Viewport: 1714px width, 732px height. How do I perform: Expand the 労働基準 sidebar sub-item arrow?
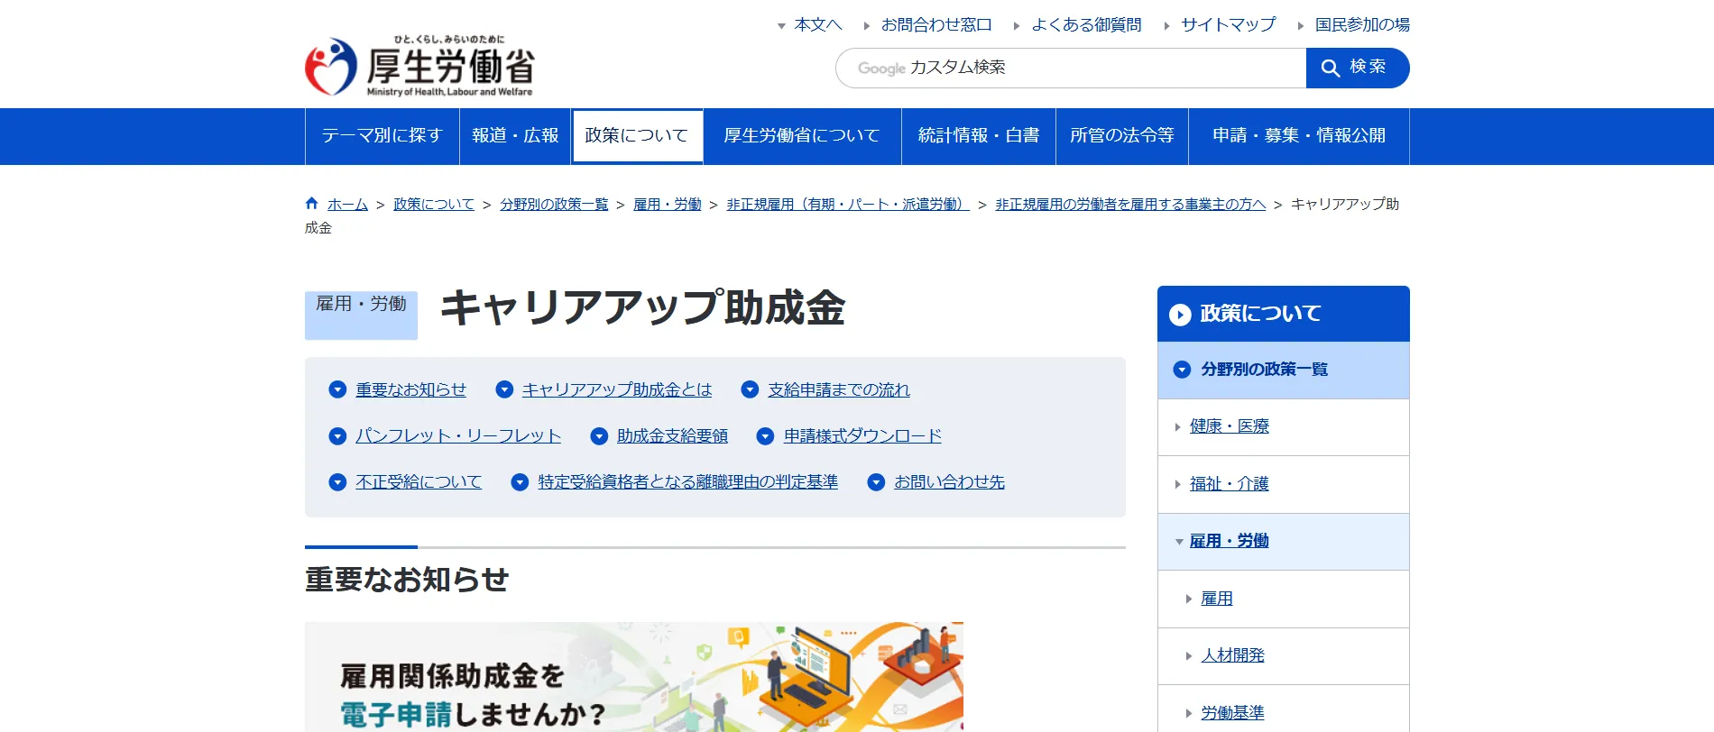tap(1189, 713)
